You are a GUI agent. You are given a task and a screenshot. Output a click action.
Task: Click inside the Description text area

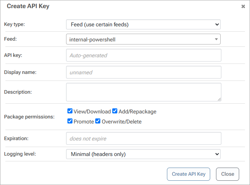pyautogui.click(x=144, y=92)
